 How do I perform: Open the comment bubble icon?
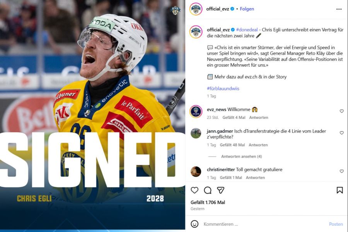point(208,190)
